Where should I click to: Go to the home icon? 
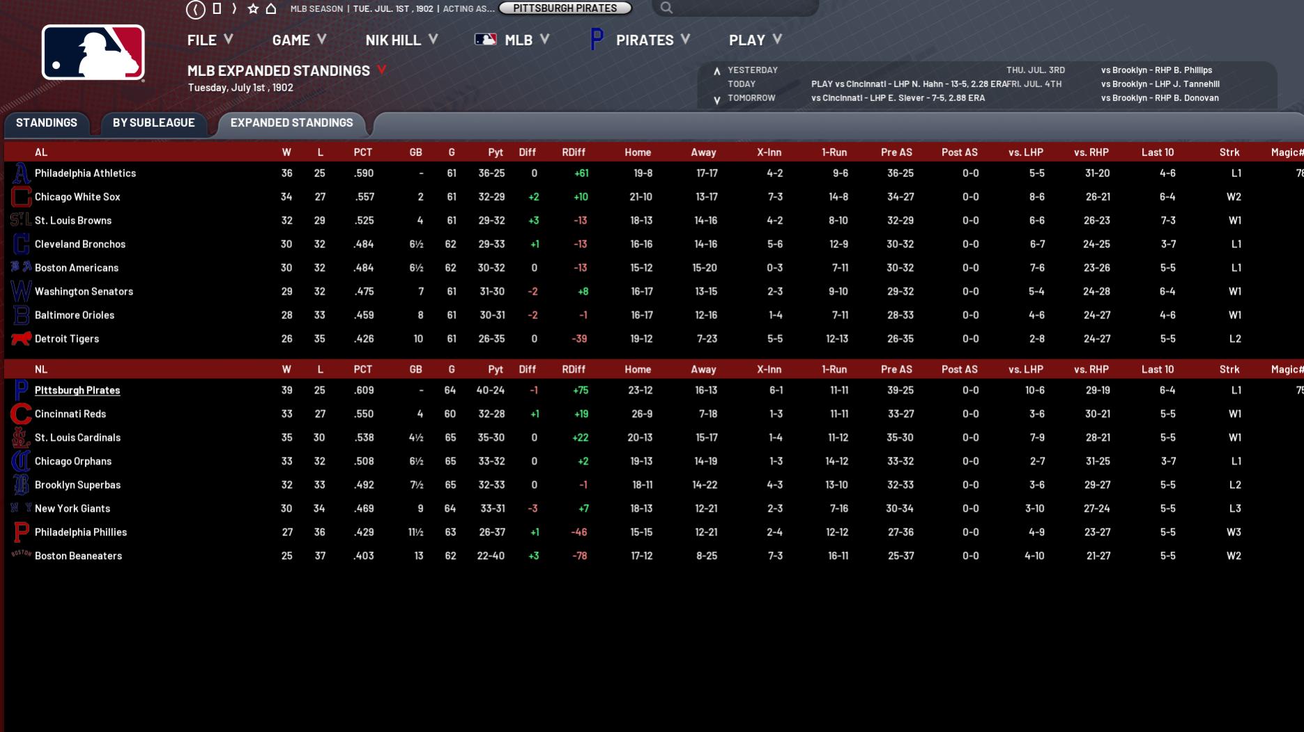tap(271, 9)
